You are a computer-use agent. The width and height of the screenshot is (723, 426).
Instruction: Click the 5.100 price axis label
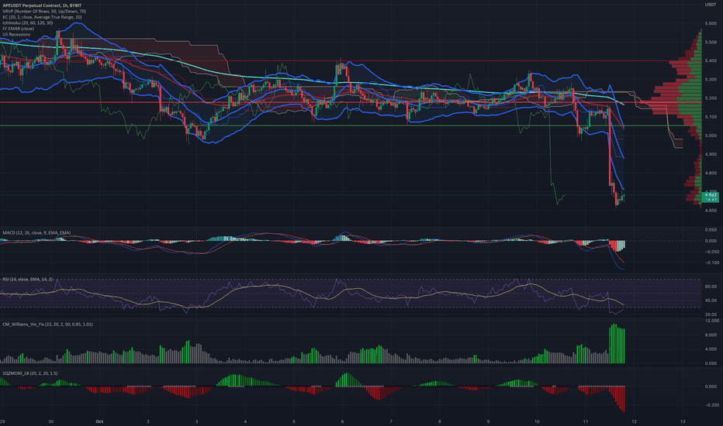(x=711, y=117)
